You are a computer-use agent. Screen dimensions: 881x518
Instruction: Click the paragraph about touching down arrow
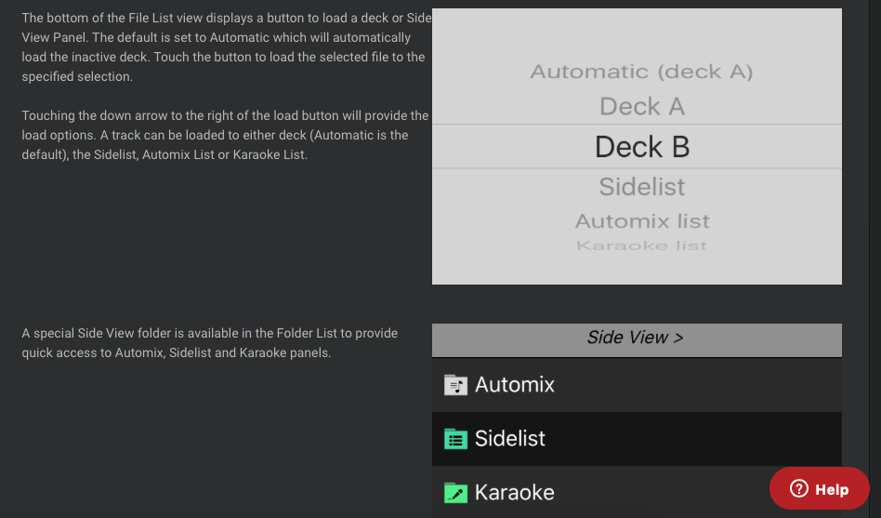click(x=225, y=135)
